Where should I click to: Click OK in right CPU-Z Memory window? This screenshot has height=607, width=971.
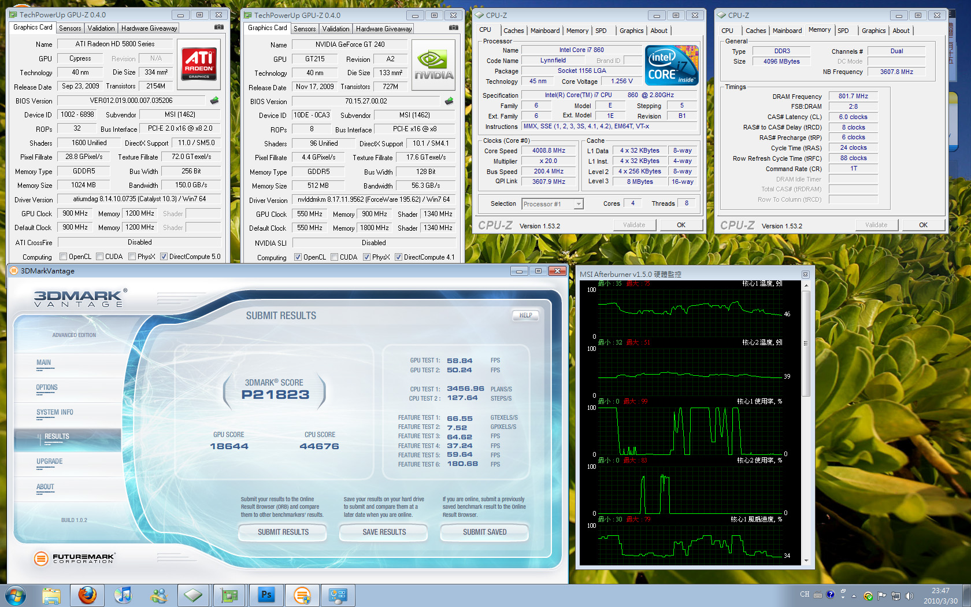point(923,225)
